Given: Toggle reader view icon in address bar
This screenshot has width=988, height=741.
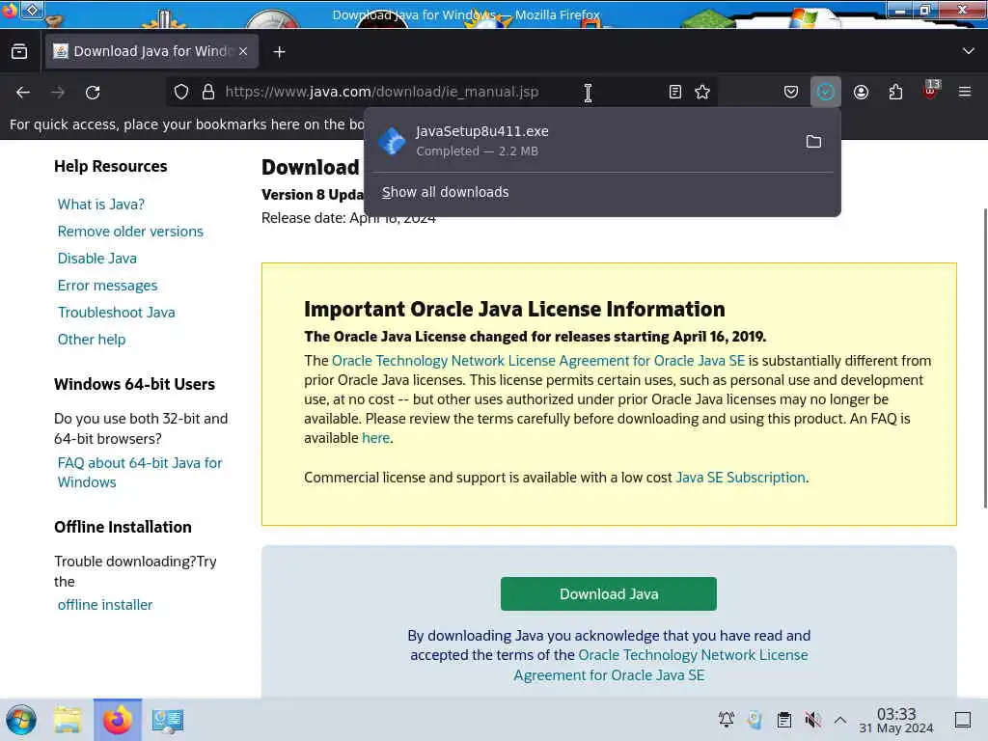Looking at the screenshot, I should coord(674,92).
